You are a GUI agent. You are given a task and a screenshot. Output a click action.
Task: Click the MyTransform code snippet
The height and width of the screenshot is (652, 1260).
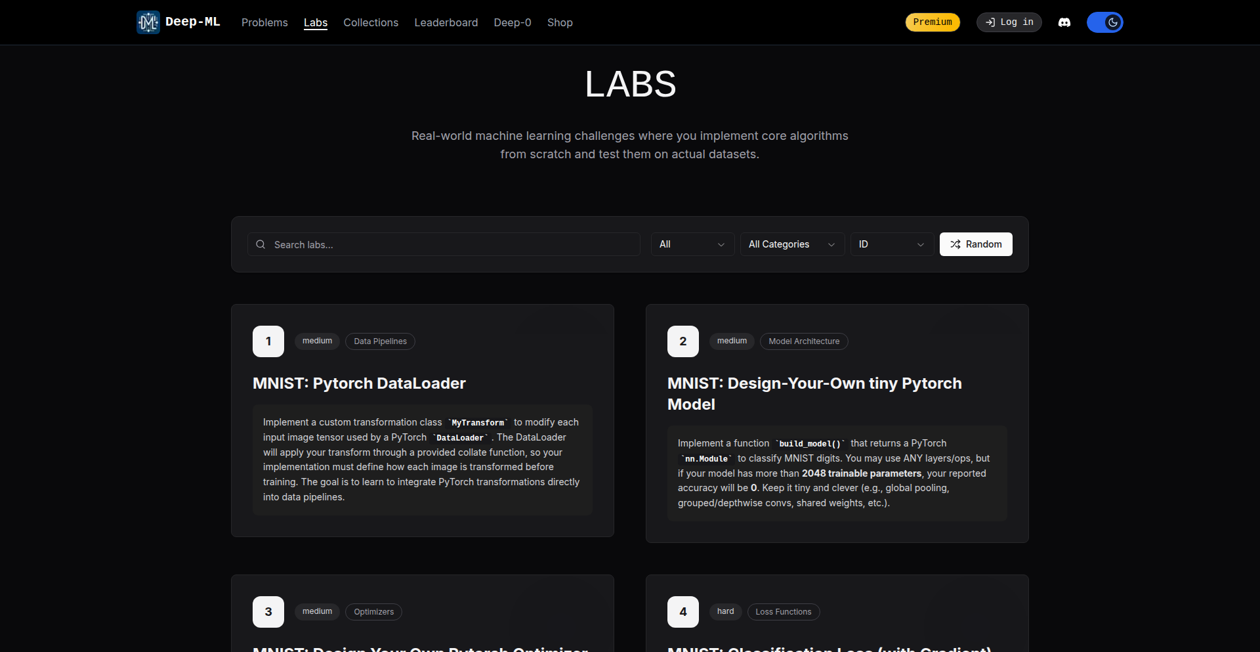pos(478,423)
